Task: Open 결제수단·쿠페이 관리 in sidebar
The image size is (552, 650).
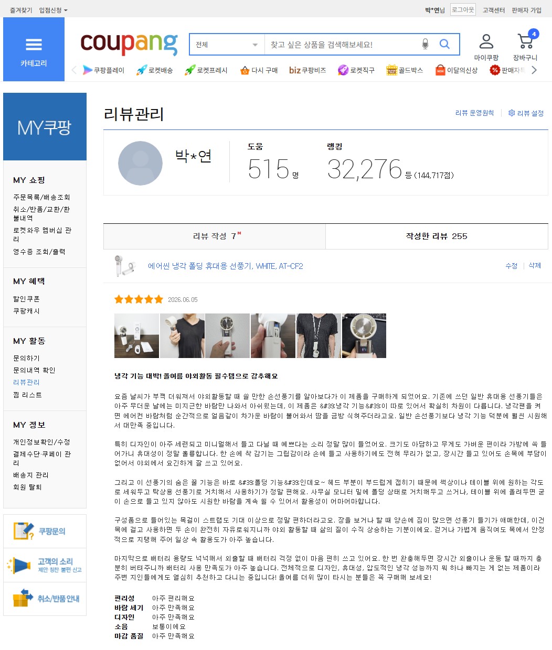Action: (42, 458)
